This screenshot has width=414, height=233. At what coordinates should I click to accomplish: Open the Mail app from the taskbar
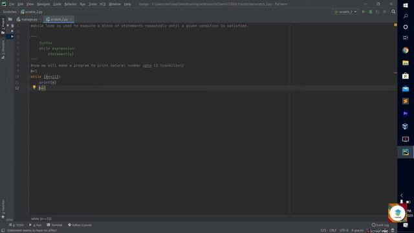(406, 89)
